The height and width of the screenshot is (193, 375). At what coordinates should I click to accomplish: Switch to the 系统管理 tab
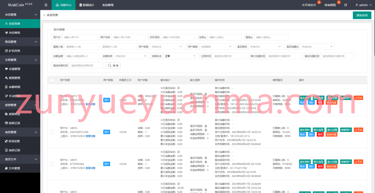[108, 5]
